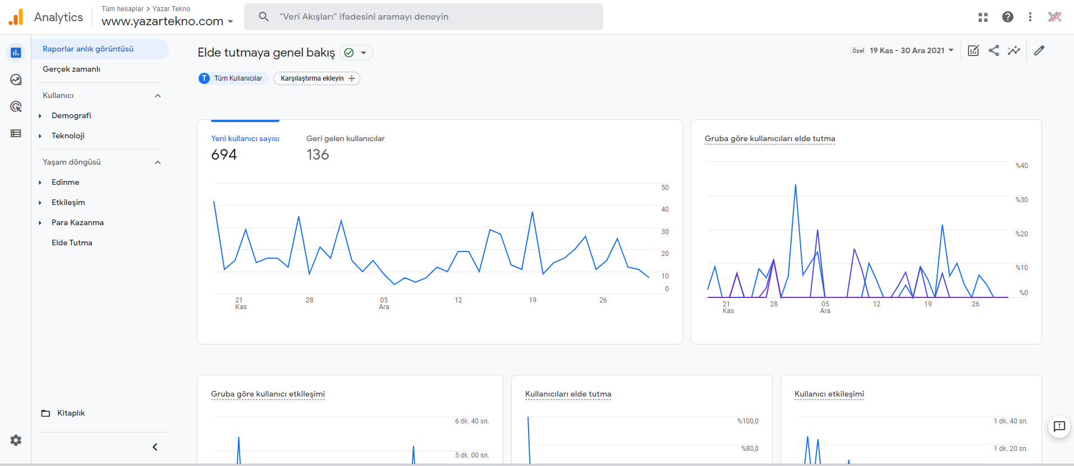Click the Veri Akışları search field
The height and width of the screenshot is (466, 1074).
click(424, 17)
